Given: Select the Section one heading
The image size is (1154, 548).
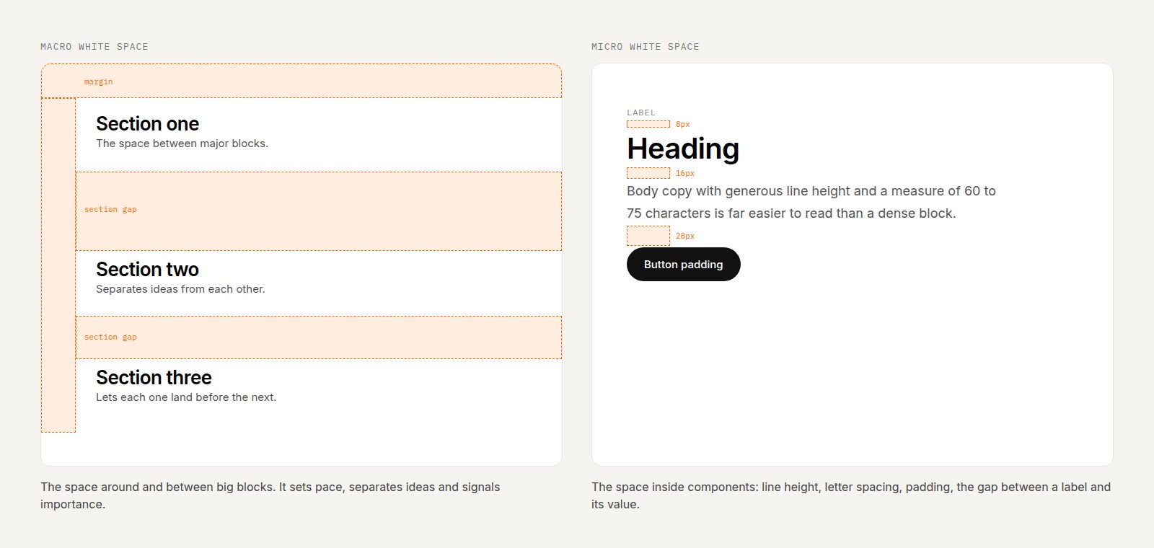Looking at the screenshot, I should click(x=147, y=124).
